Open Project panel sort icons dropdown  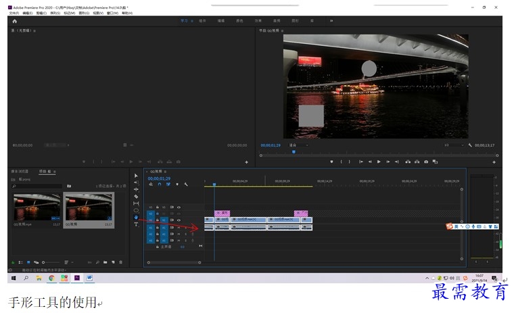(x=68, y=262)
